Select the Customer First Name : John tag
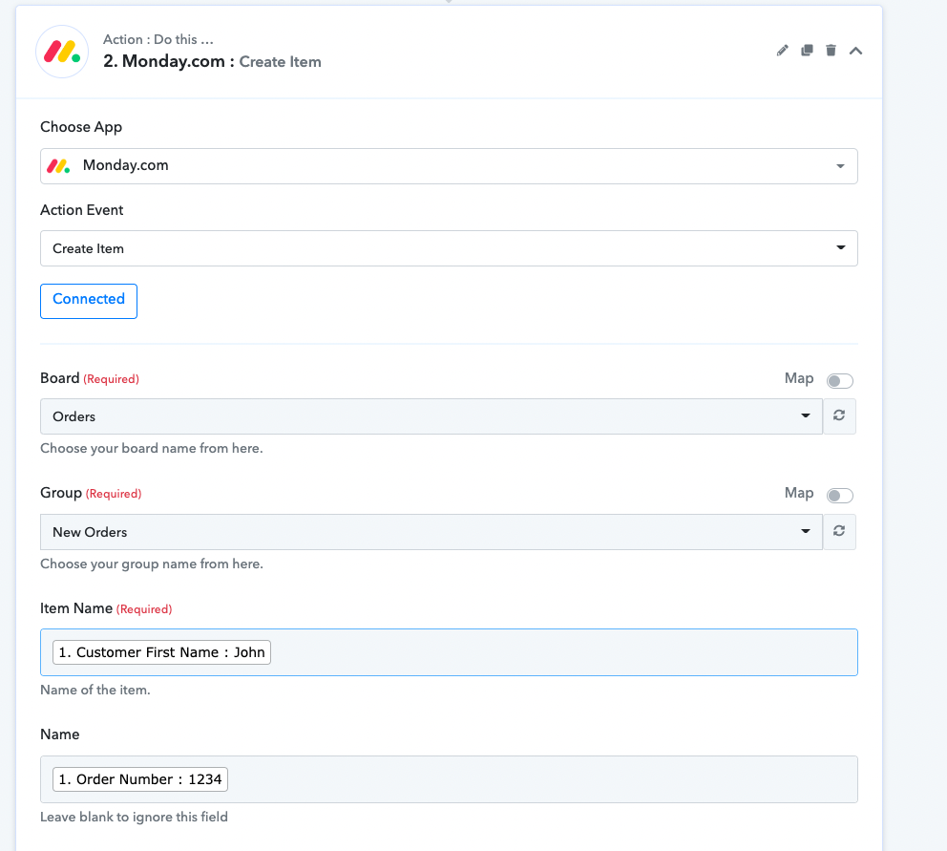The width and height of the screenshot is (947, 851). click(x=161, y=652)
